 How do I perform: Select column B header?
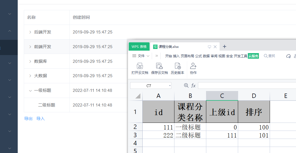190,96
